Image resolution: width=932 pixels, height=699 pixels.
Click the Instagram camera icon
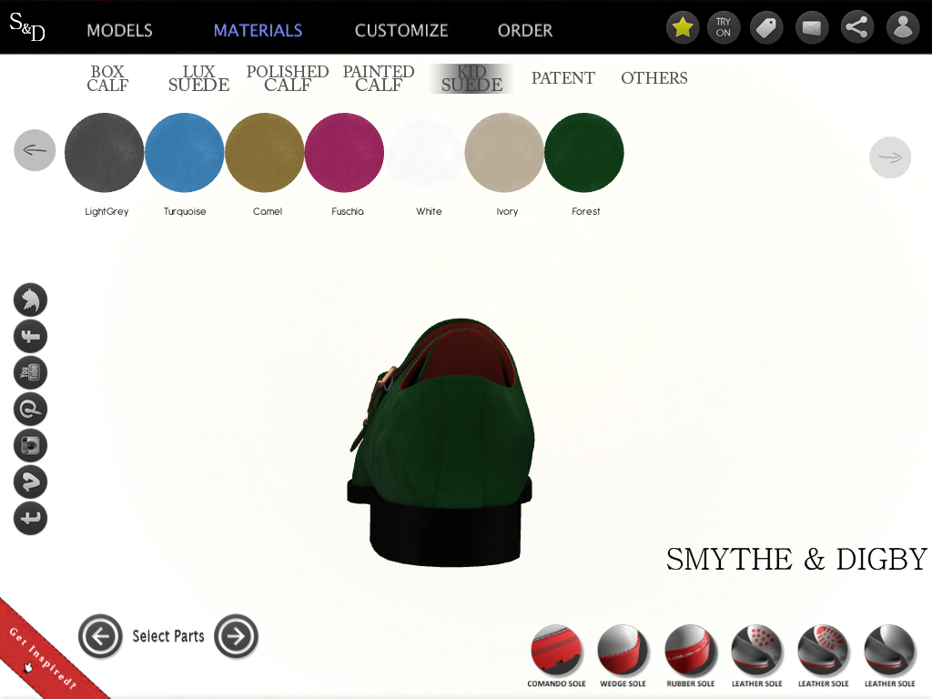[30, 445]
